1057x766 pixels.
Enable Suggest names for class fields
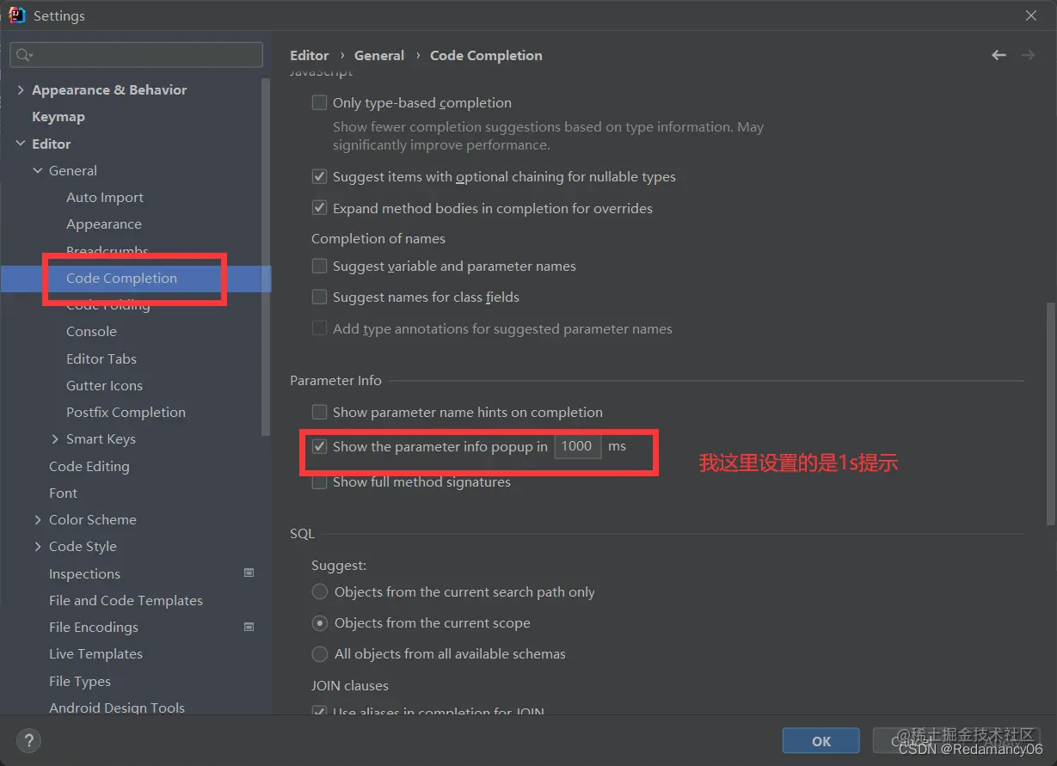click(319, 297)
